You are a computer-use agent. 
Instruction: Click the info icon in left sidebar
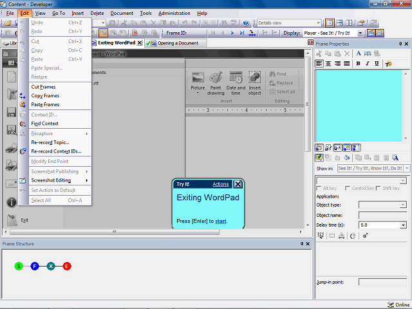12,202
